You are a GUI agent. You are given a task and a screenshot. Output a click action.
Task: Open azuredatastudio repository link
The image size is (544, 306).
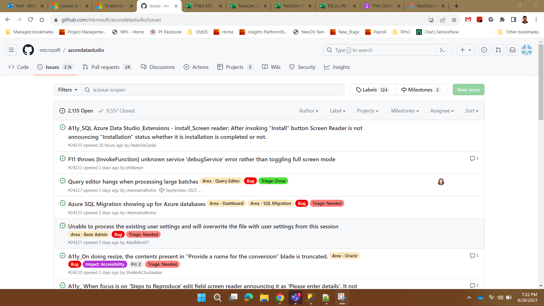86,50
